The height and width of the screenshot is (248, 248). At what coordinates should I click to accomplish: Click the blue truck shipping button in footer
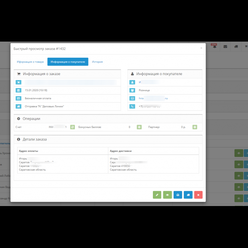[188, 195]
